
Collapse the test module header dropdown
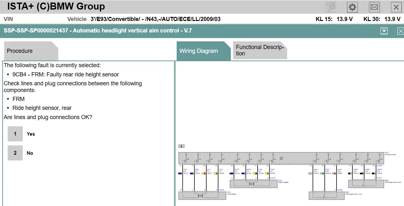click(x=384, y=31)
